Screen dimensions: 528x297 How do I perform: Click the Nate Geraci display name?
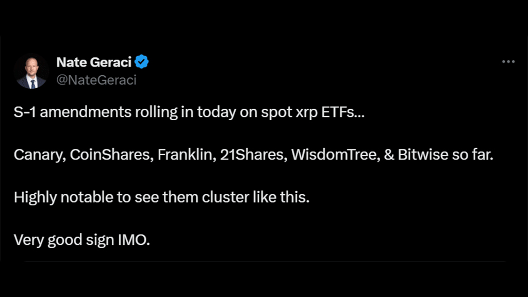[x=94, y=62]
